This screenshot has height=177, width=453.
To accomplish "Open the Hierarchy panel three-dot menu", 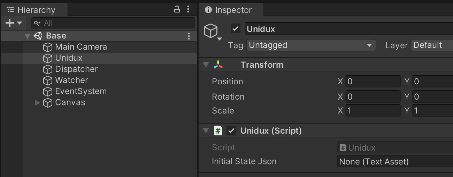I will point(188,9).
